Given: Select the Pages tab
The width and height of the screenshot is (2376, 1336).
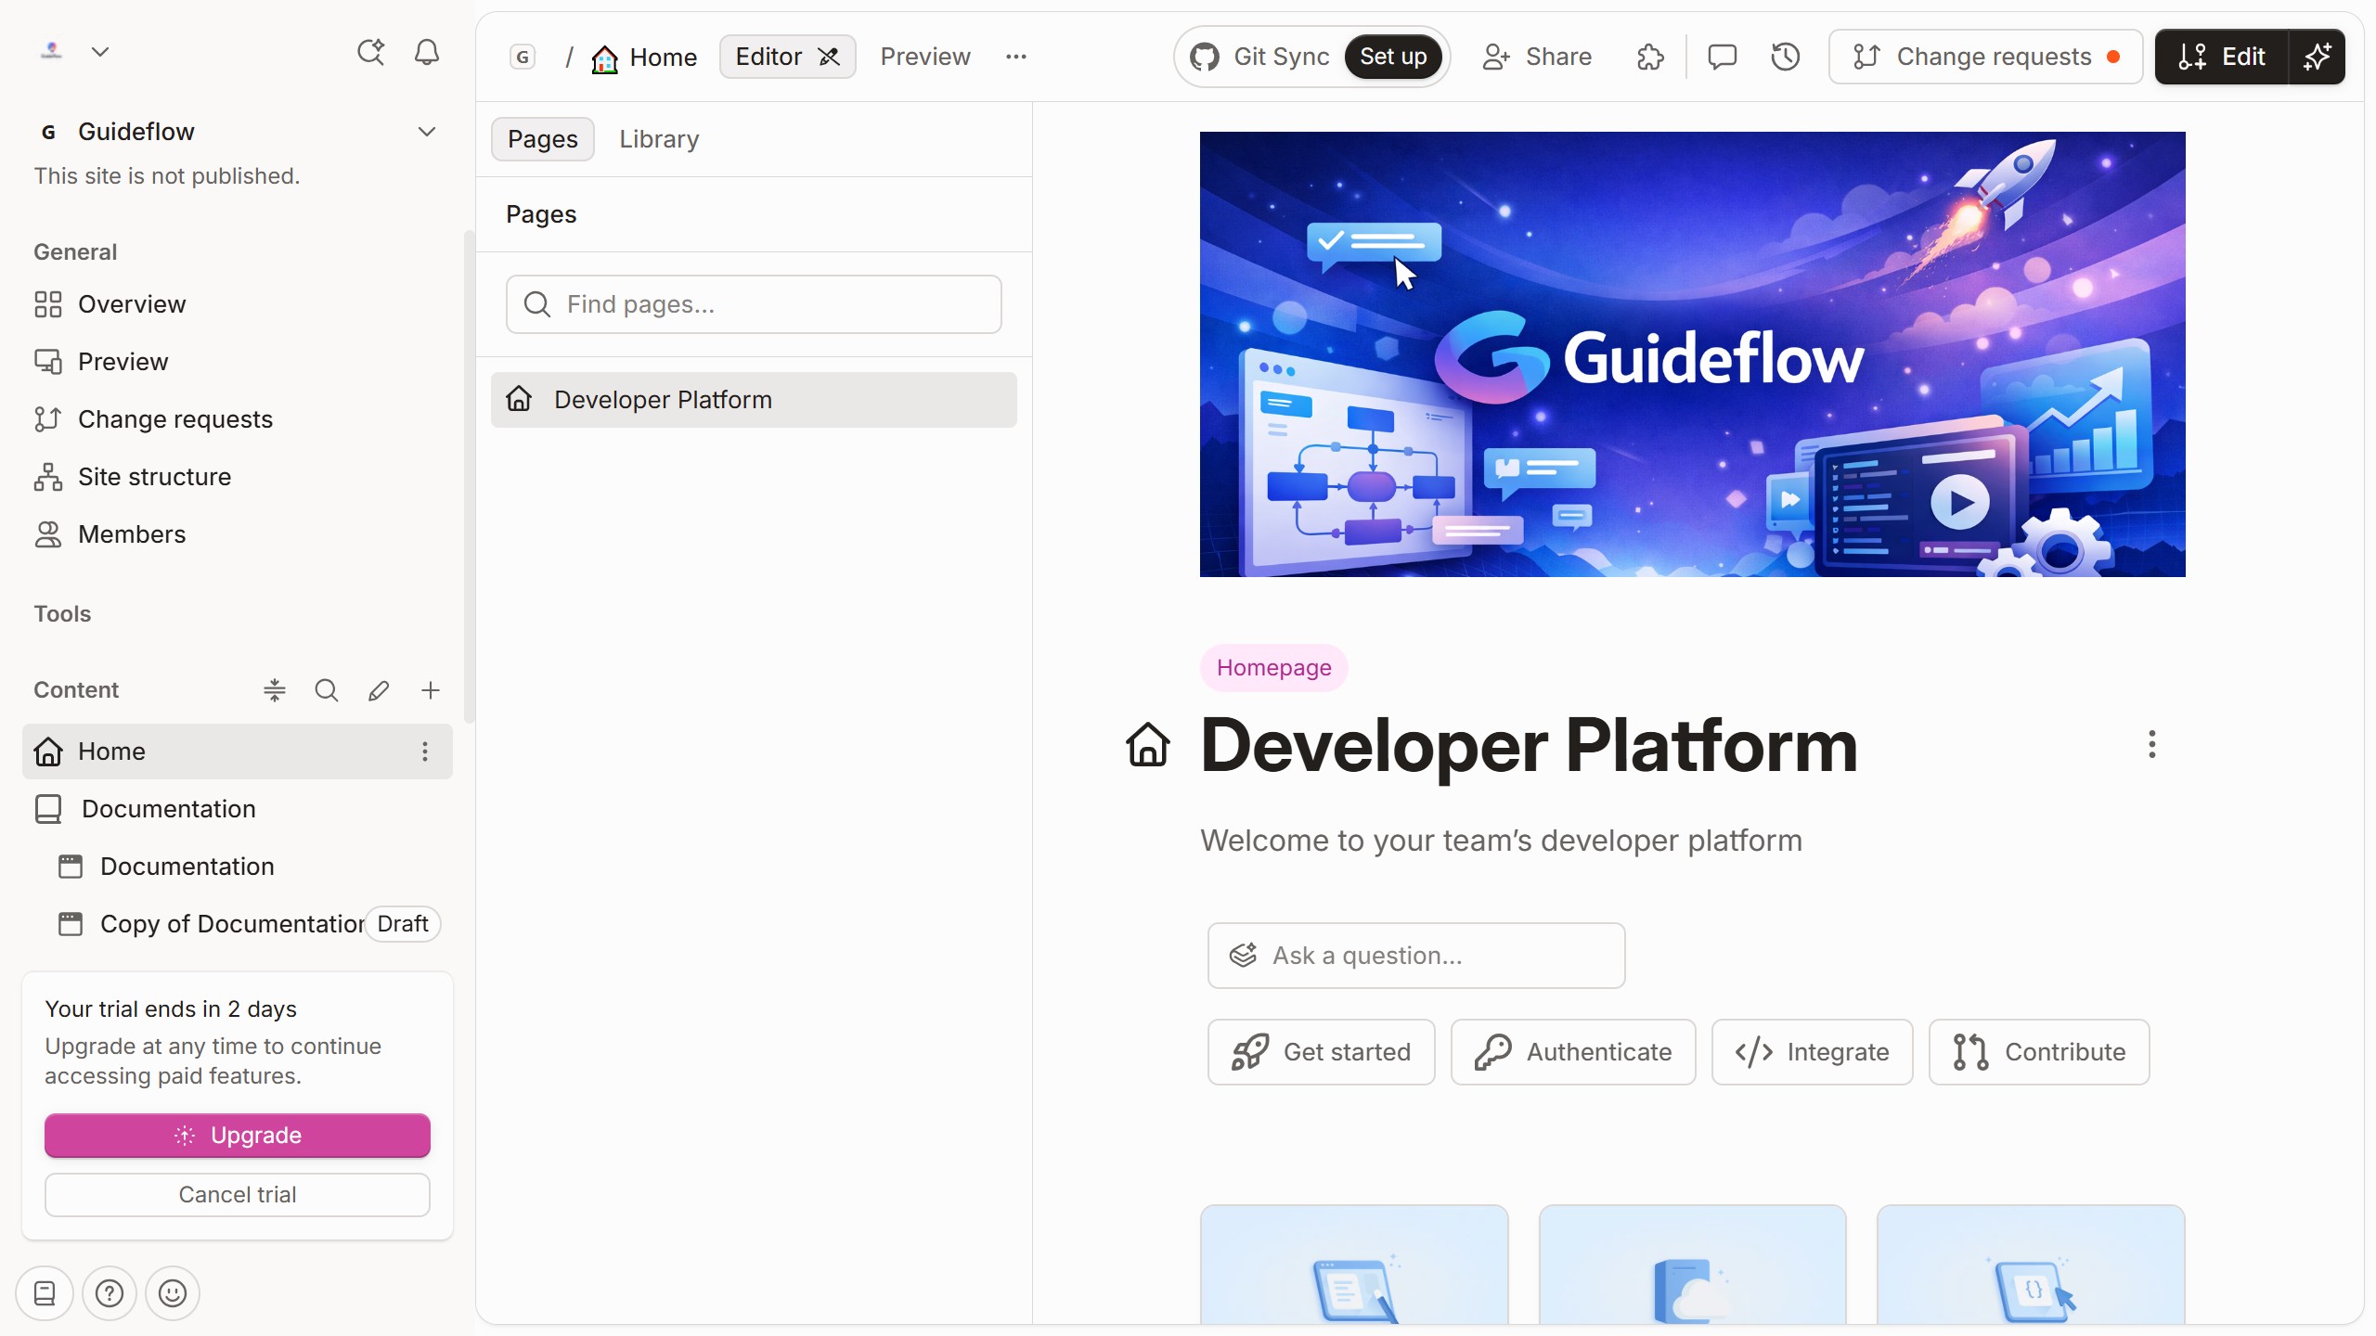Looking at the screenshot, I should (x=543, y=139).
